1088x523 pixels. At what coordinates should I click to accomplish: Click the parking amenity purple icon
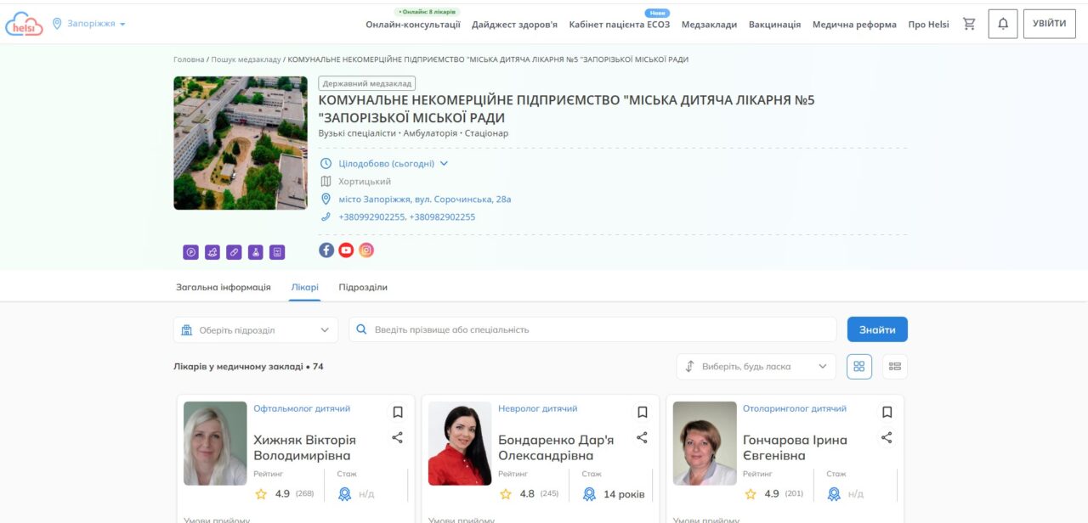(190, 252)
